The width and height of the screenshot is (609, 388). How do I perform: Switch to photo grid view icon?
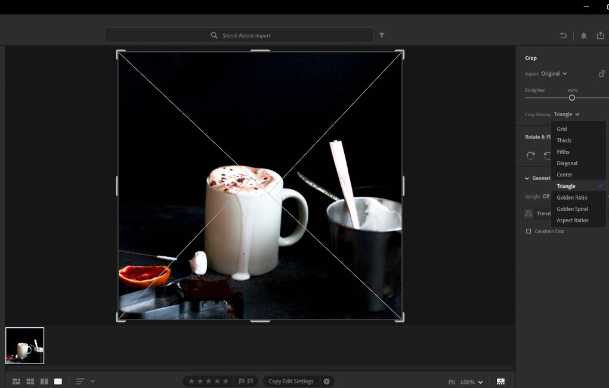click(16, 381)
